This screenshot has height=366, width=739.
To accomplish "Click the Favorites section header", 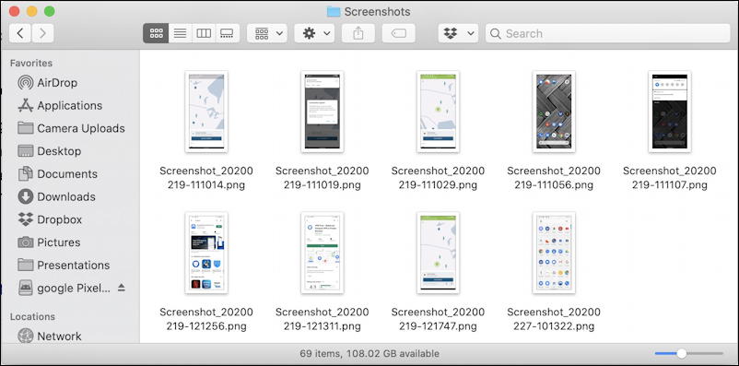I will pos(31,64).
